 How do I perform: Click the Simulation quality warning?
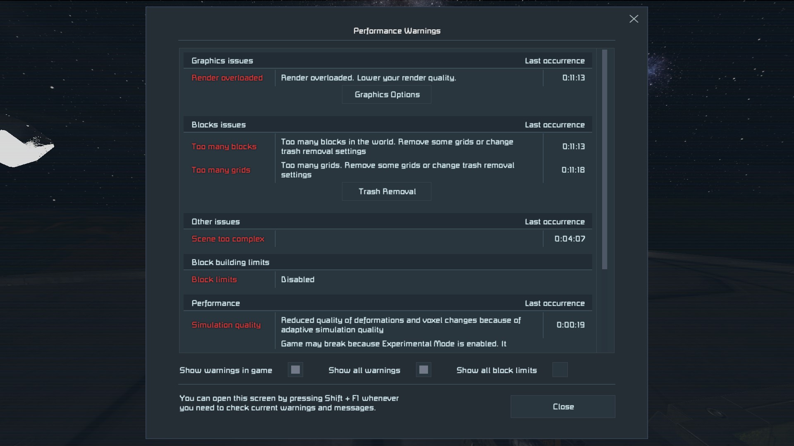(x=226, y=325)
